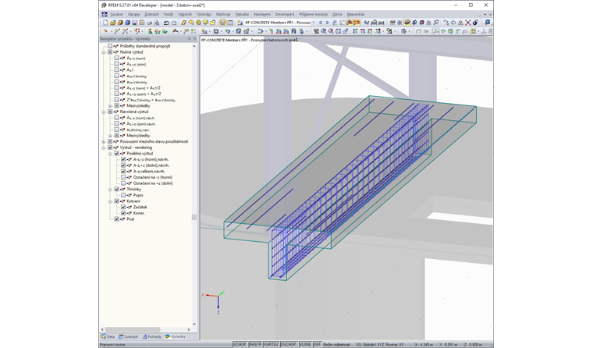
Task: Click the red X delete icon in top toolbar
Action: click(x=469, y=23)
